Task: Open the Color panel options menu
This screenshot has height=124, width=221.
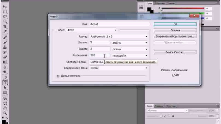Action: point(218,3)
